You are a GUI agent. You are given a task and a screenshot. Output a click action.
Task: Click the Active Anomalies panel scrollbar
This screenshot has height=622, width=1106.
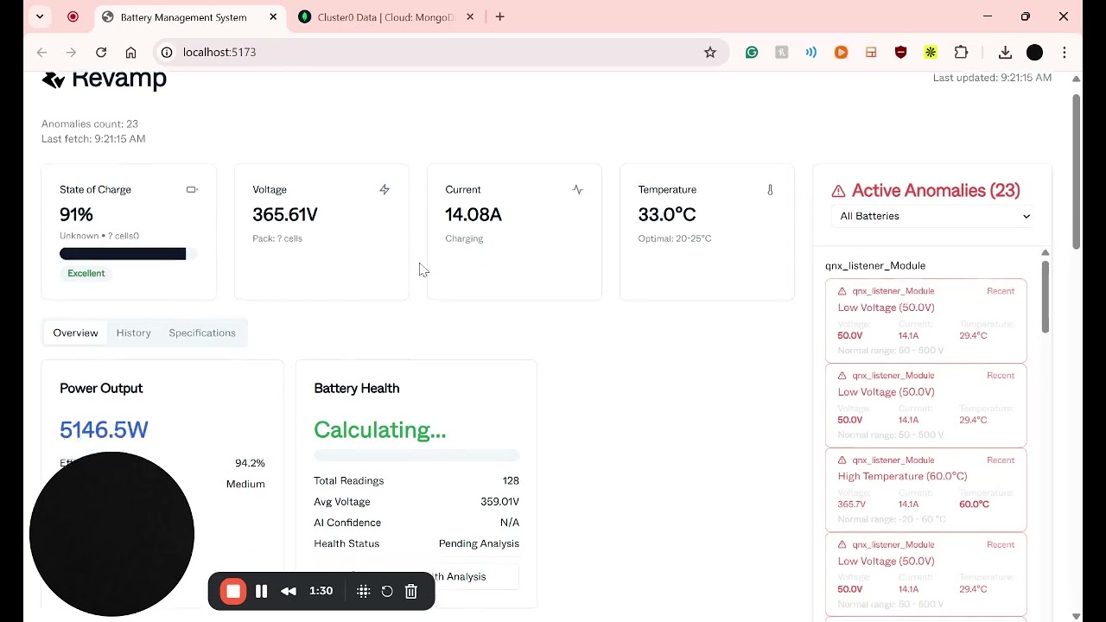[x=1045, y=297]
